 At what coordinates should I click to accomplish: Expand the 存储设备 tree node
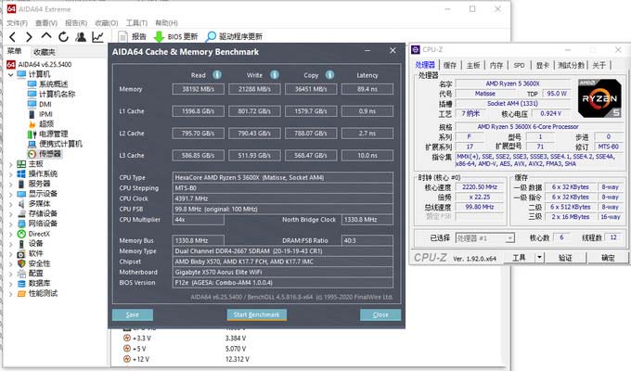pos(11,213)
